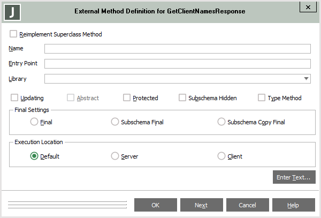Check the Protected option

point(127,98)
